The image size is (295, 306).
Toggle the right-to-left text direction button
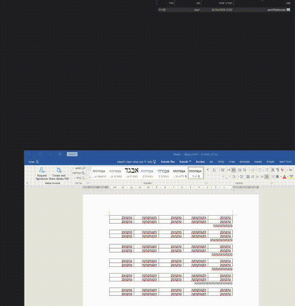point(234,170)
